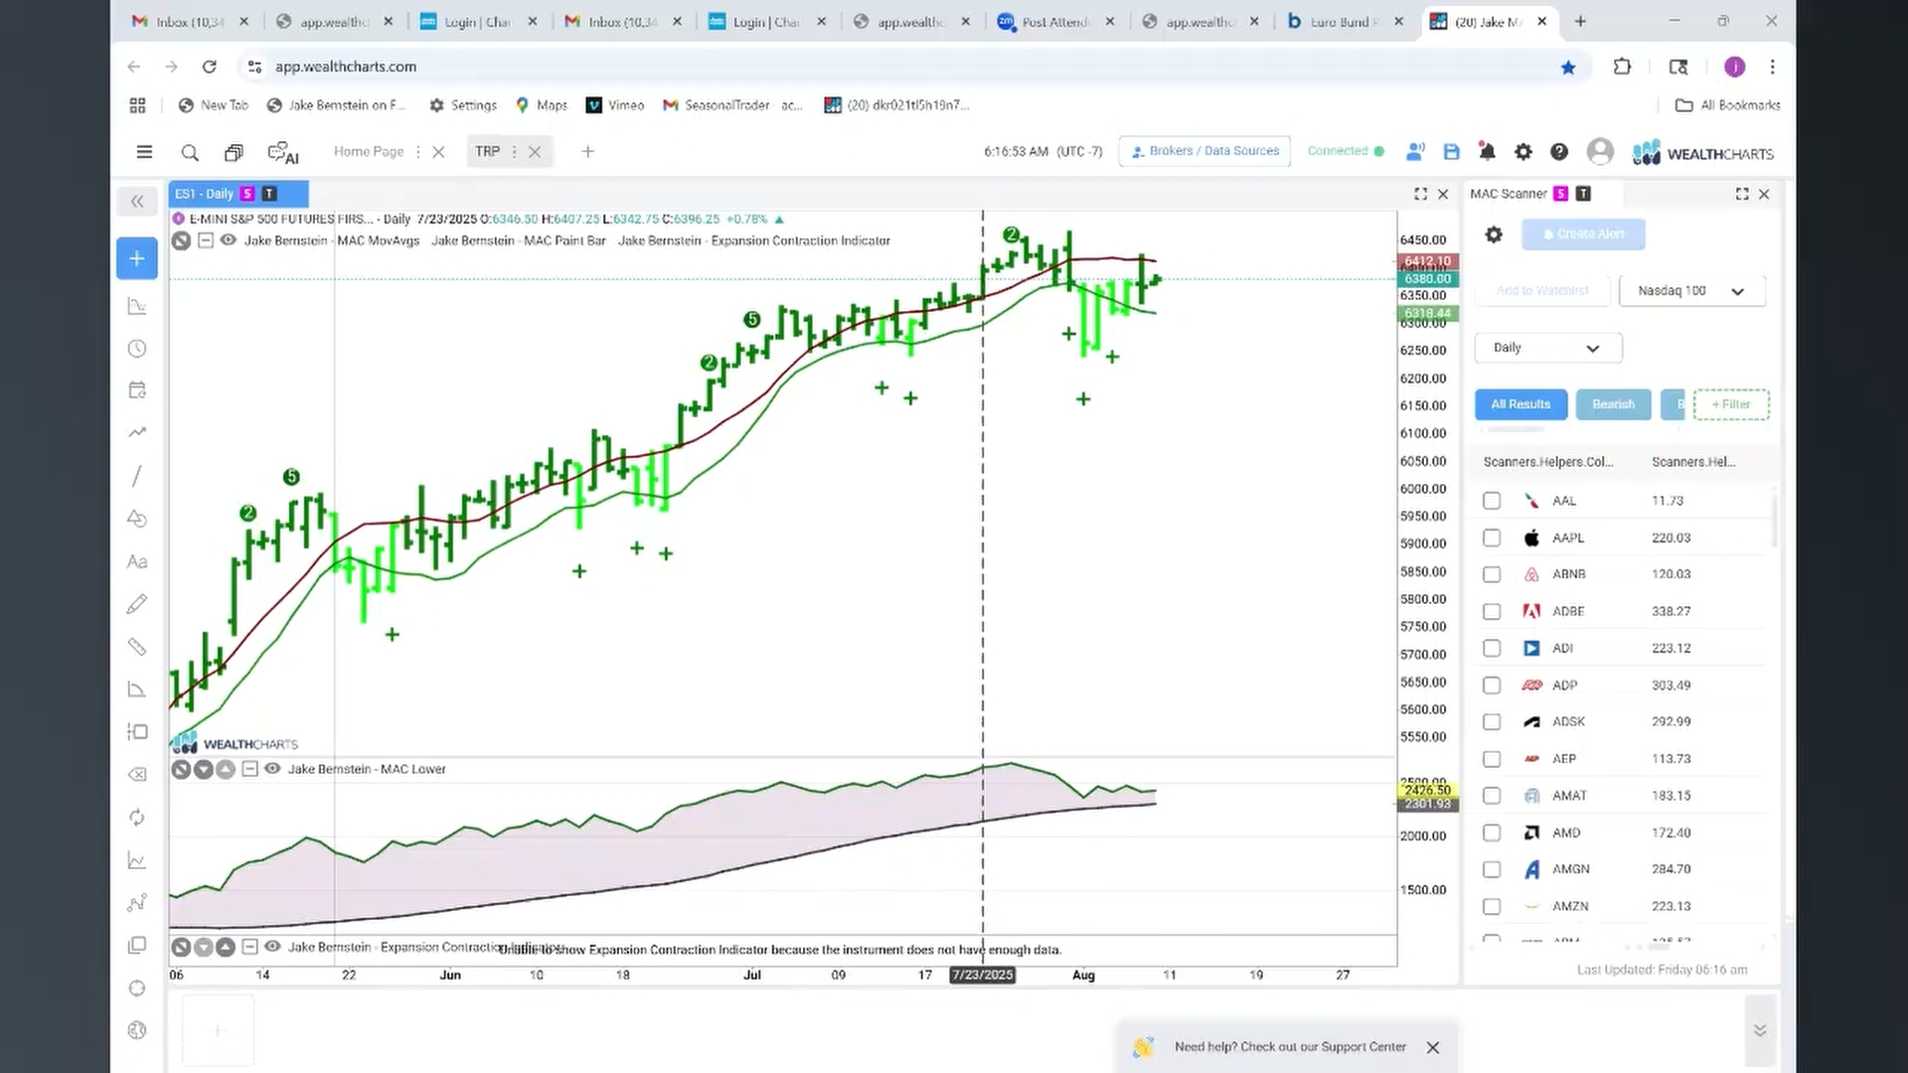Open TRP tab options dots
The height and width of the screenshot is (1073, 1908).
click(514, 152)
